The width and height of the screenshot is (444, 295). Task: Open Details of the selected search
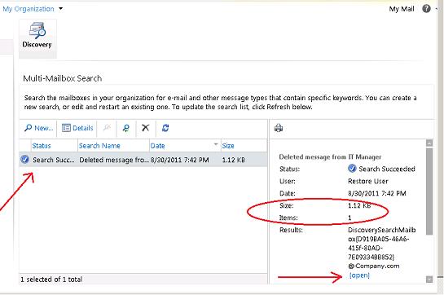[x=77, y=128]
